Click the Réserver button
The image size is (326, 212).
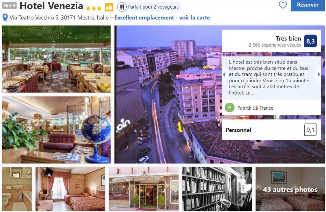tap(308, 5)
